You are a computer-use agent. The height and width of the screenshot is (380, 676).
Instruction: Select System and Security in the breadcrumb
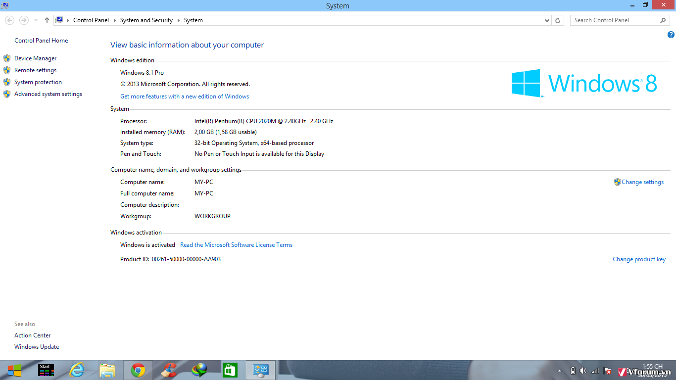146,20
